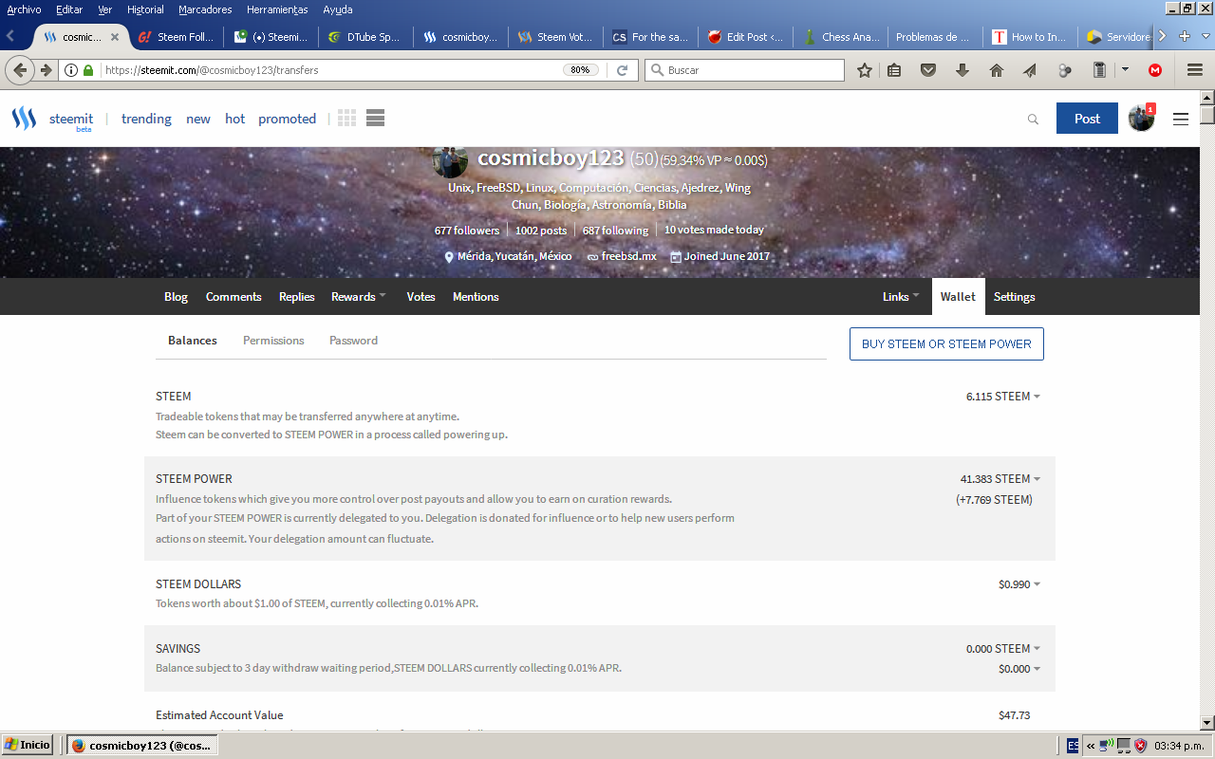Click the Buscar search field

[x=744, y=70]
